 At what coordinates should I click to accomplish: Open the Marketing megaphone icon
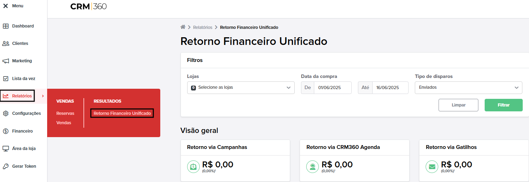6,61
